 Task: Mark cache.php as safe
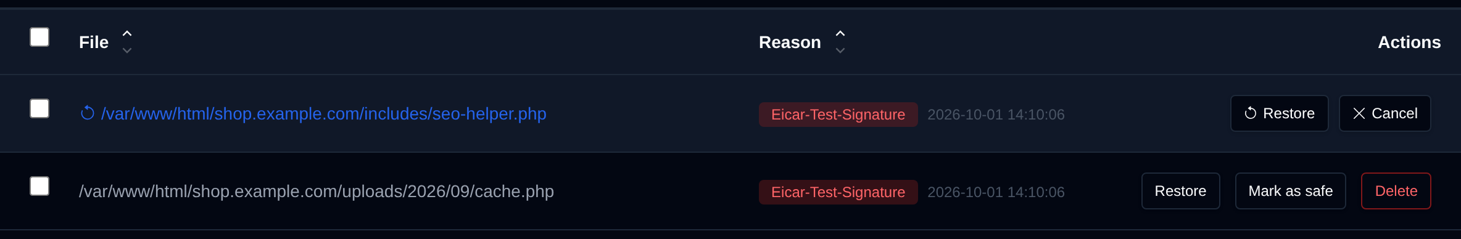(1291, 191)
